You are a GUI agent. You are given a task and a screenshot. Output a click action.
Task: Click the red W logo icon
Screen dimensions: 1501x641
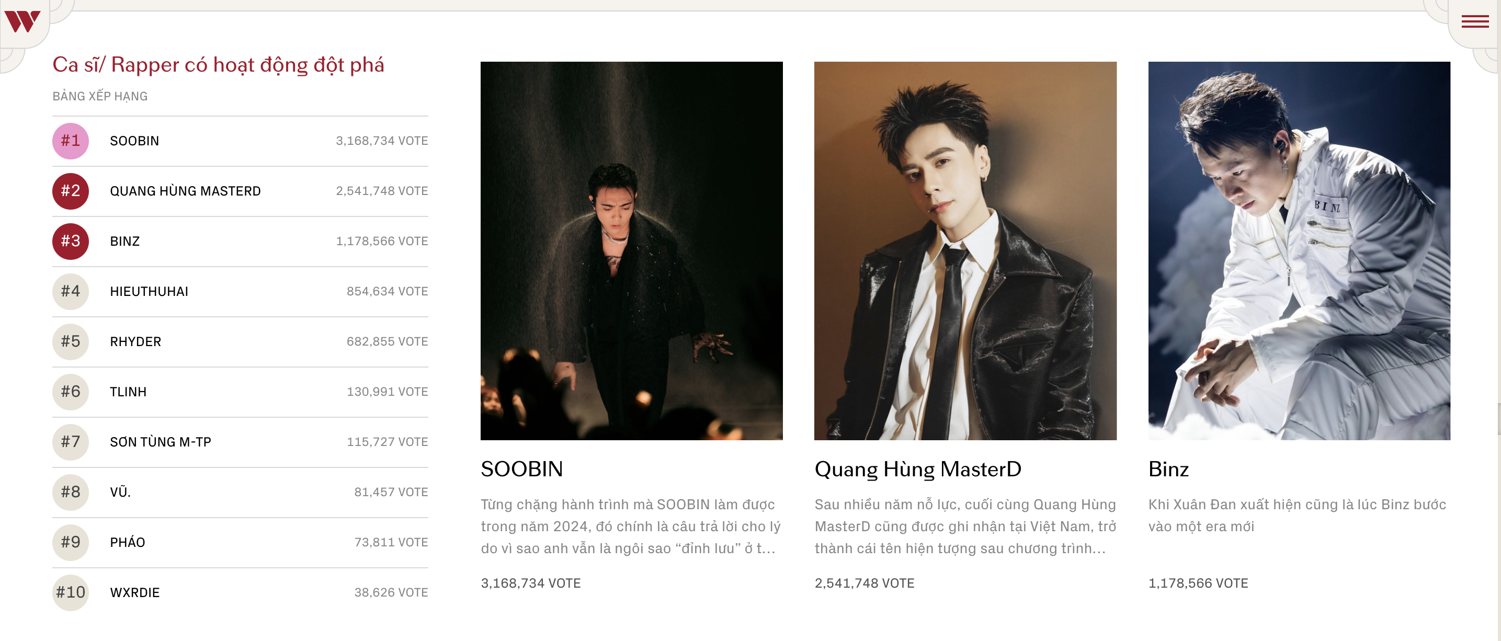(x=22, y=21)
